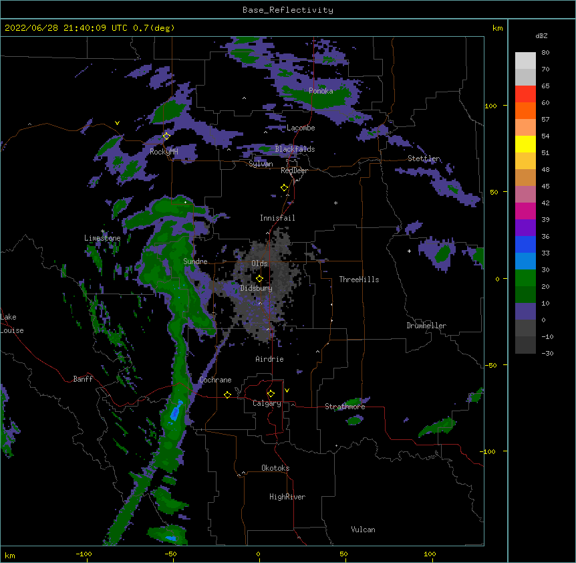
Task: Select the dark orange 57-60 dBZ swatch
Action: coord(525,110)
